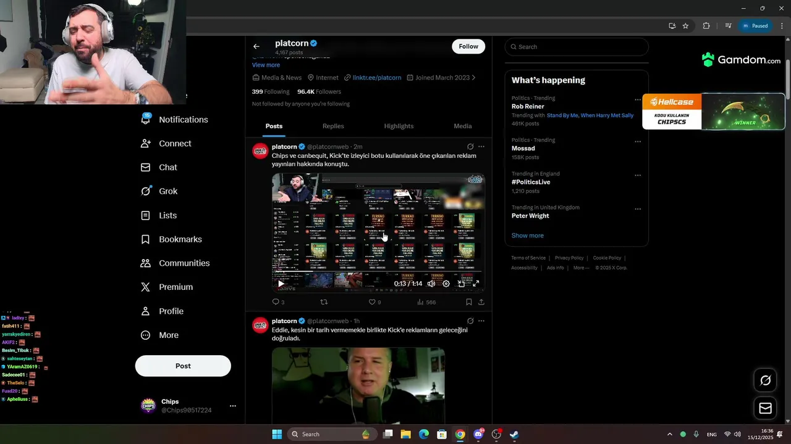Open options dots on the 1h post
Image resolution: width=791 pixels, height=444 pixels.
pyautogui.click(x=481, y=321)
